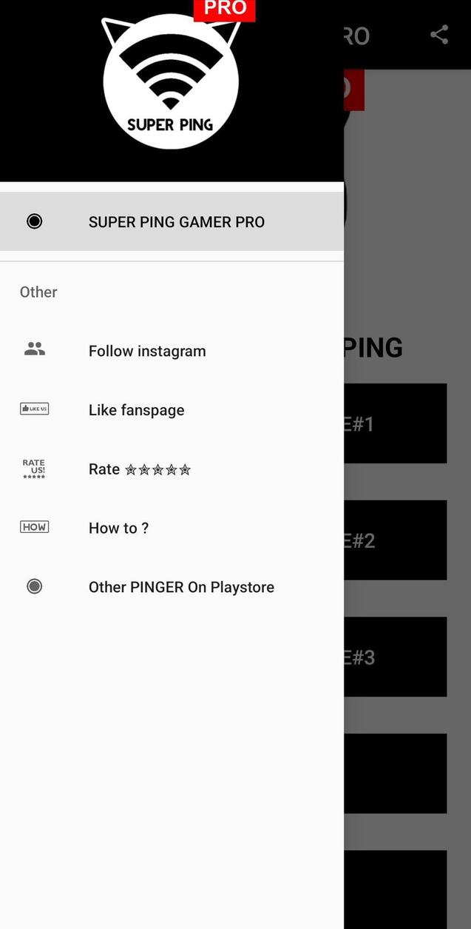Select the SUPER PING GAMER PRO radio button
The image size is (471, 929).
pyautogui.click(x=34, y=221)
